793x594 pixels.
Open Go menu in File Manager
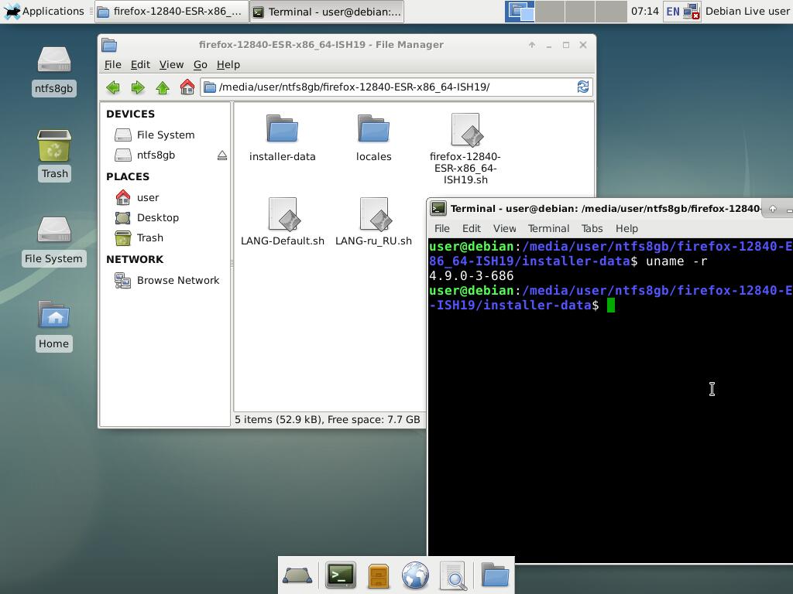201,65
